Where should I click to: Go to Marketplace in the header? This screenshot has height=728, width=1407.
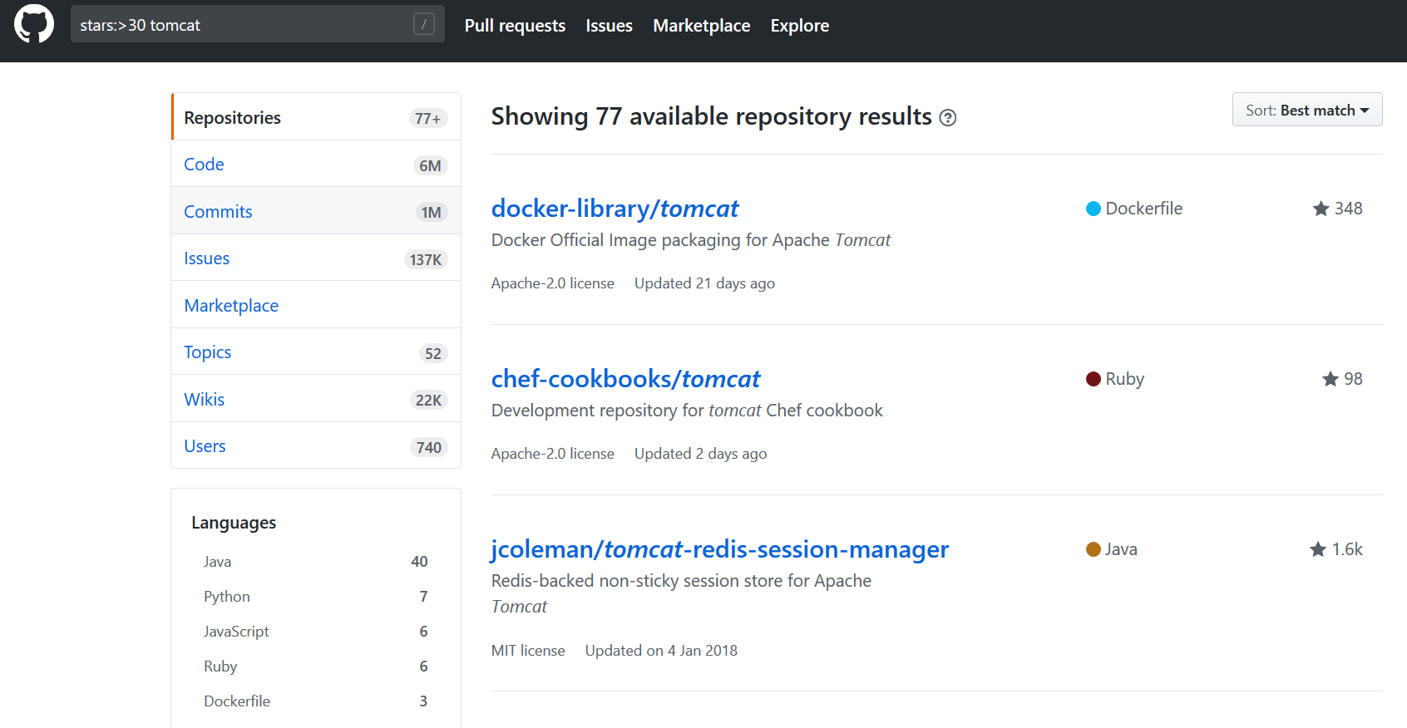701,26
